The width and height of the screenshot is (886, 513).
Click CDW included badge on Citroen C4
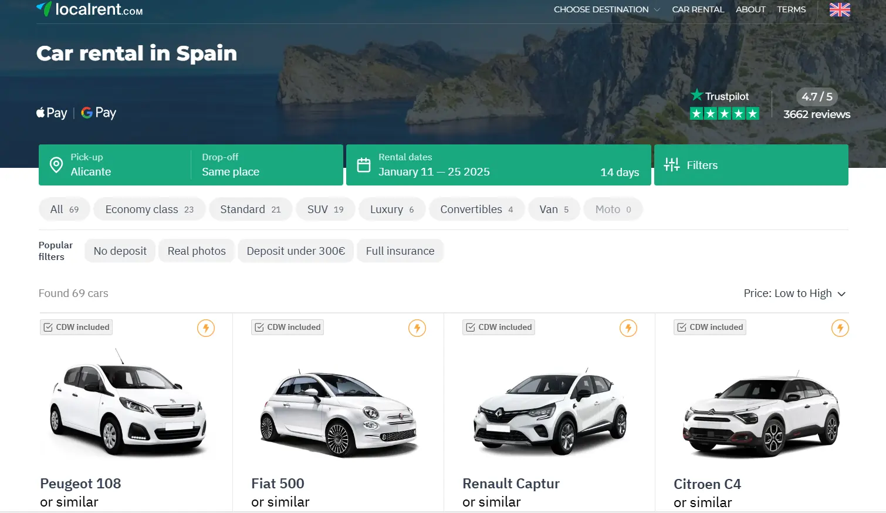(710, 327)
